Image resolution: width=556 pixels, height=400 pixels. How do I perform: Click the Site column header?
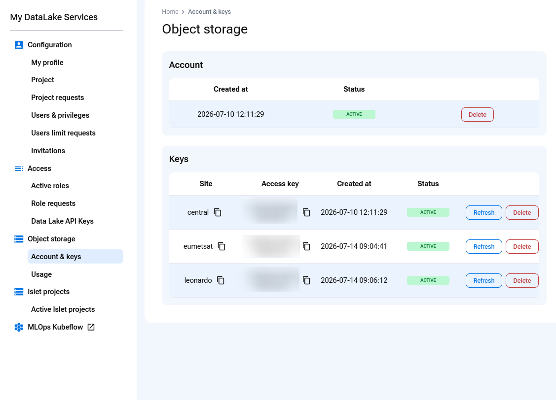(206, 184)
